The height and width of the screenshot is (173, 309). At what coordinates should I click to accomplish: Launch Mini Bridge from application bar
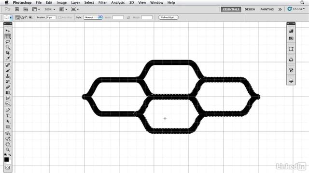coord(26,9)
